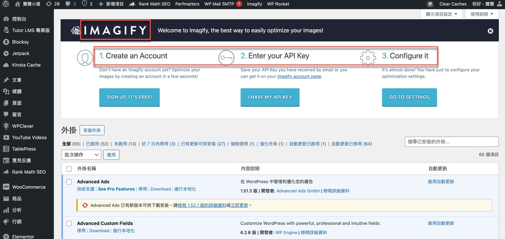Click the YouTube Videos play icon
The image size is (505, 239).
[x=6, y=138]
